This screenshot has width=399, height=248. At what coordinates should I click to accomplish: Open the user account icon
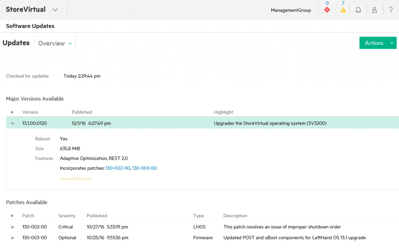[x=374, y=10]
